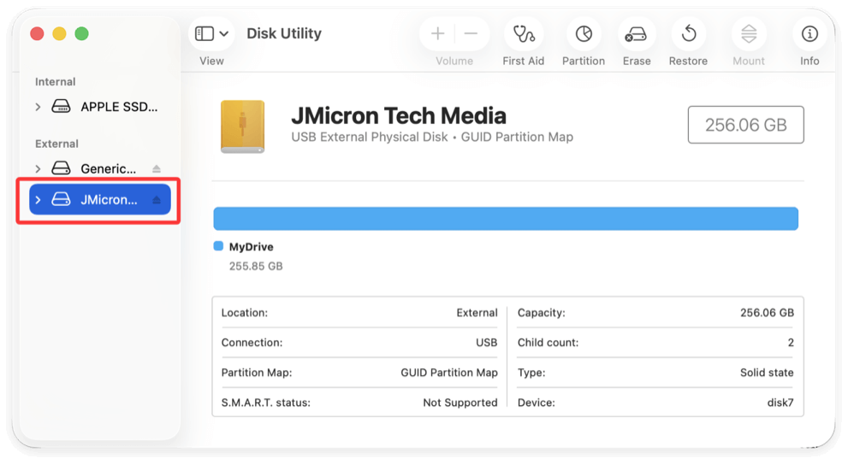Click the JMicron drive icon in sidebar
This screenshot has width=848, height=464.
coord(61,199)
